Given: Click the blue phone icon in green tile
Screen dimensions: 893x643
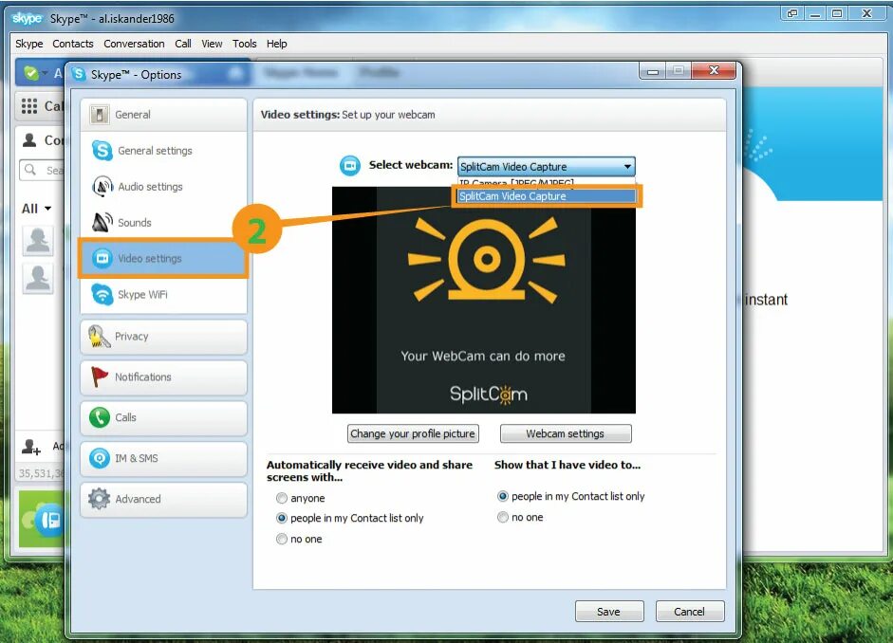Looking at the screenshot, I should [x=50, y=520].
